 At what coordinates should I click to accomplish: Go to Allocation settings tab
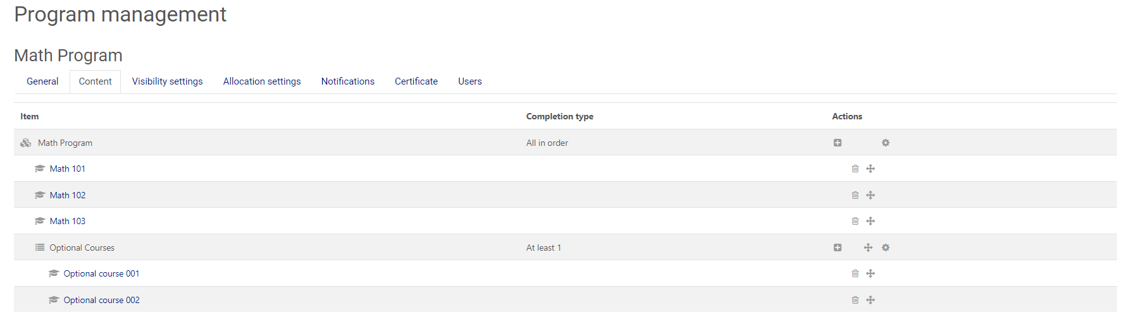(262, 81)
